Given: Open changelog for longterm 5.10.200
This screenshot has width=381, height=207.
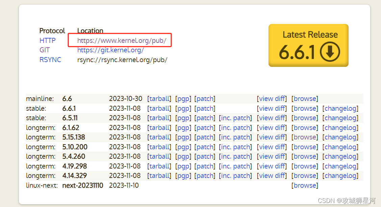Looking at the screenshot, I should 340,147.
